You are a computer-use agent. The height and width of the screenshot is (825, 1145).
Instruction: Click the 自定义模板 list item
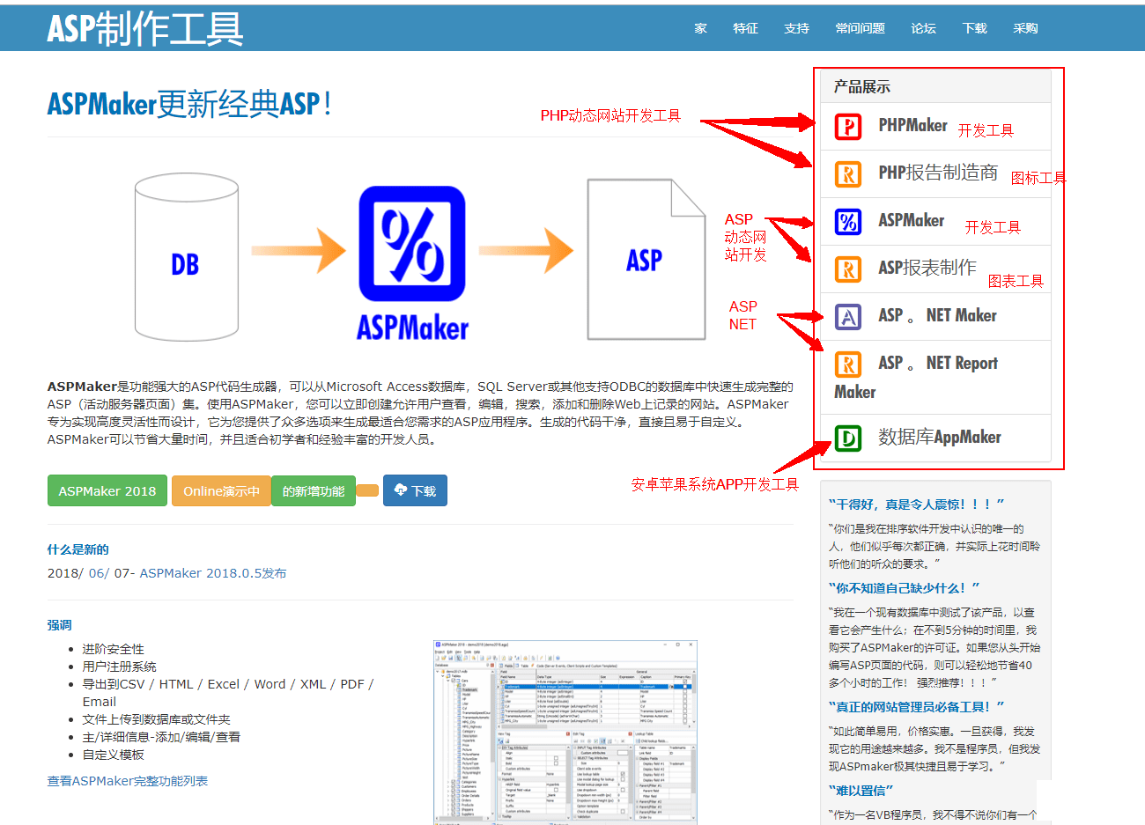tap(114, 755)
